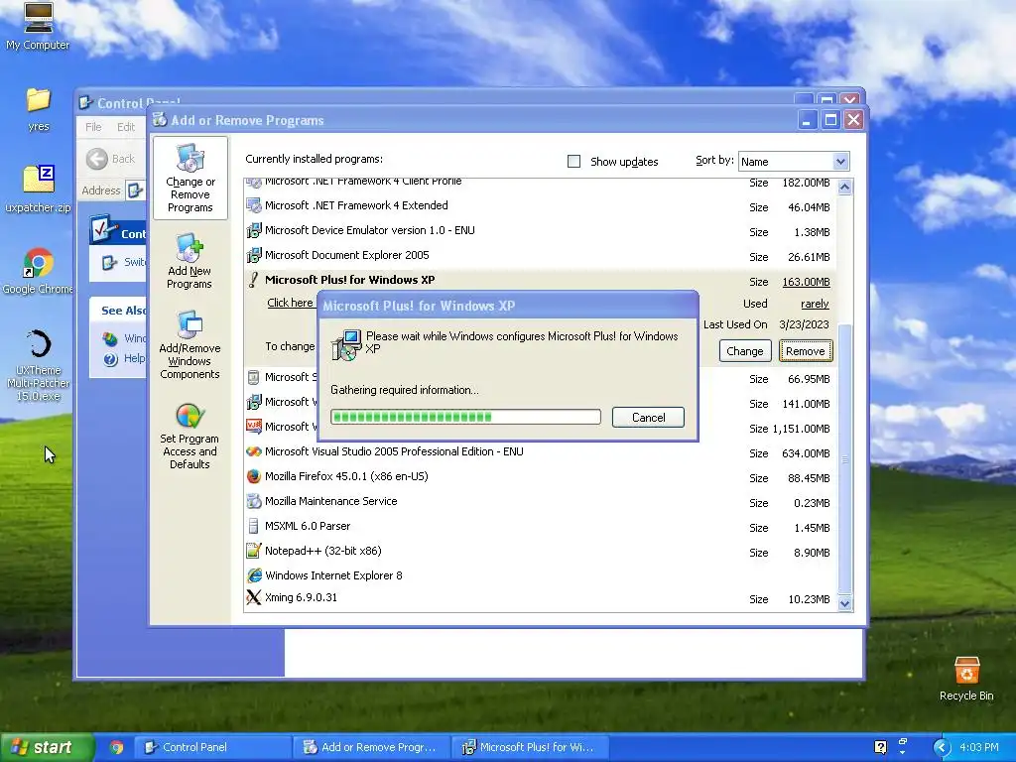Cancel the Microsoft Plus! configuration dialog
This screenshot has width=1016, height=762.
(648, 418)
